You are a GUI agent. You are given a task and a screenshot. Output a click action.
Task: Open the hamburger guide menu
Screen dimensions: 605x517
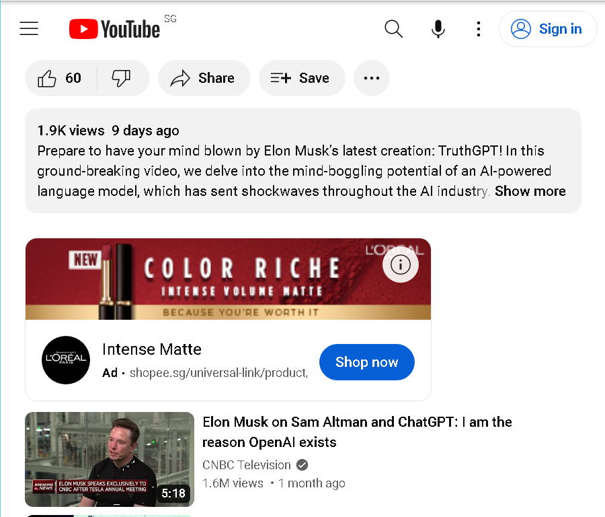click(x=29, y=28)
